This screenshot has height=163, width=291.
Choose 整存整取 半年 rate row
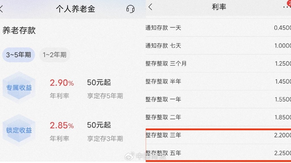coord(218,81)
